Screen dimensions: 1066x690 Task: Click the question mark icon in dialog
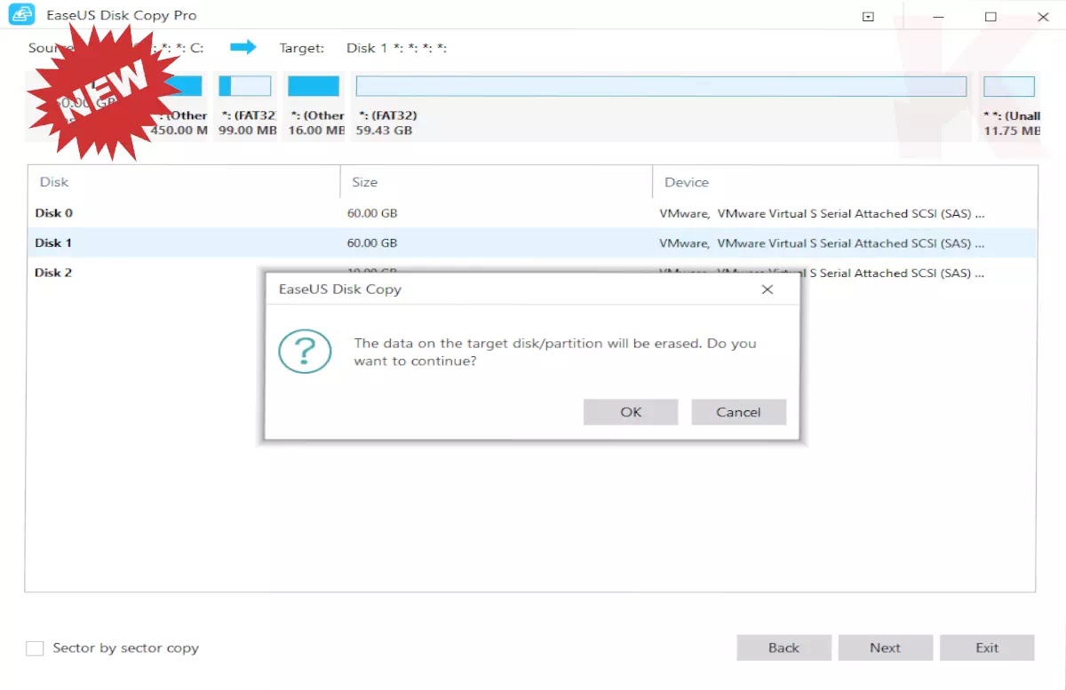point(305,352)
